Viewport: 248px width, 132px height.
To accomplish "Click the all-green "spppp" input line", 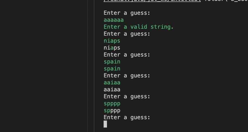I will pyautogui.click(x=112, y=104).
